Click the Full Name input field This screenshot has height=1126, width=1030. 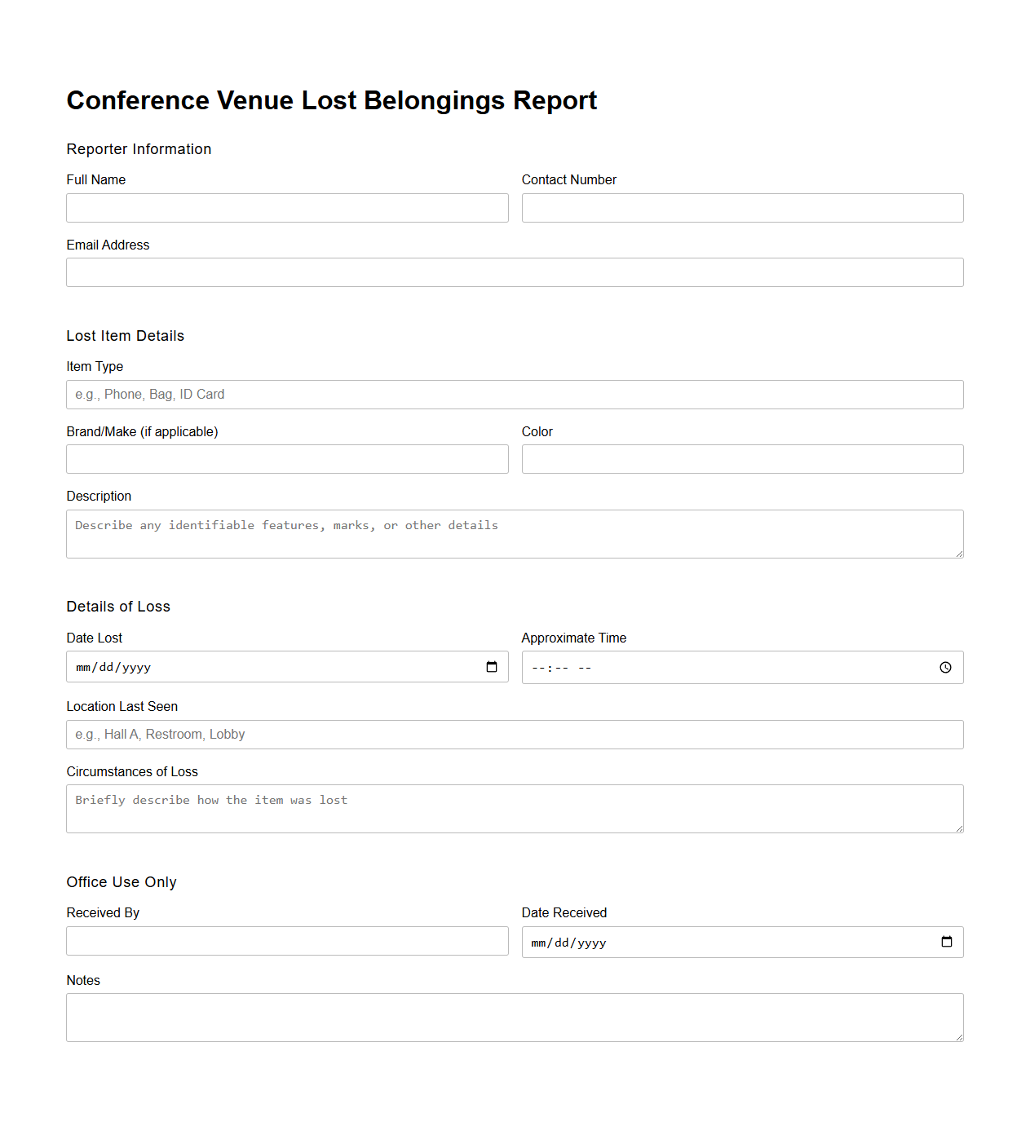(x=287, y=208)
